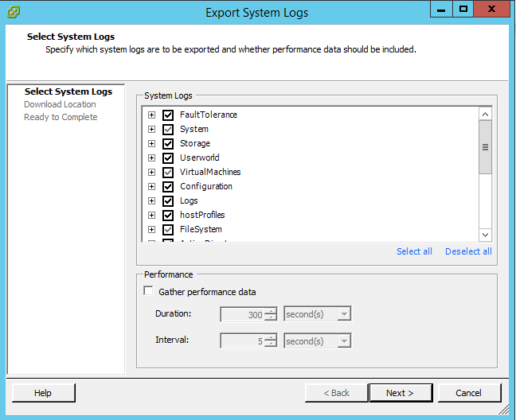
Task: Select the Ready to Complete step
Action: pyautogui.click(x=61, y=117)
